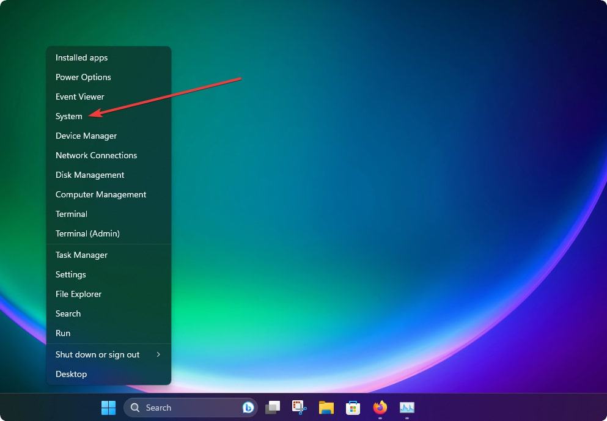Open Event Viewer
The image size is (607, 421).
click(79, 97)
